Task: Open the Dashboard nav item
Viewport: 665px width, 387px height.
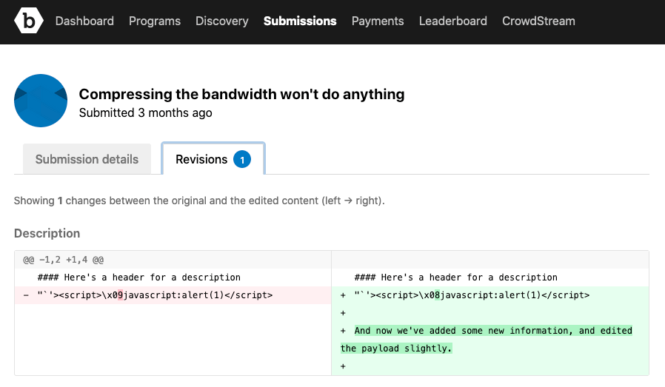Action: pos(84,21)
